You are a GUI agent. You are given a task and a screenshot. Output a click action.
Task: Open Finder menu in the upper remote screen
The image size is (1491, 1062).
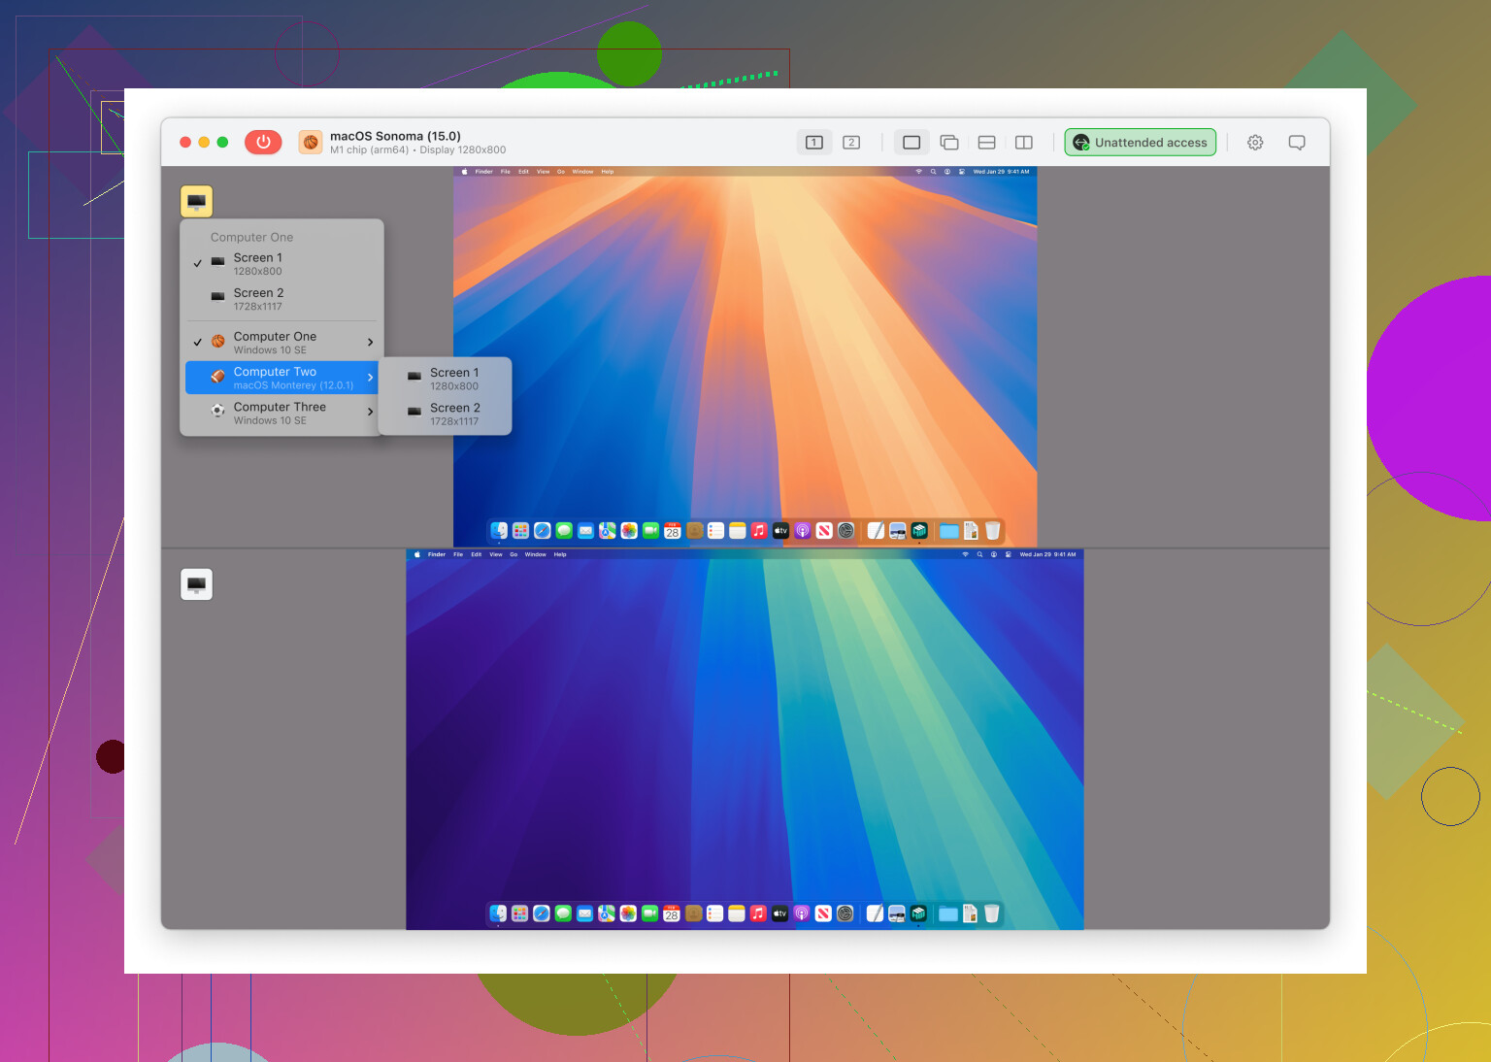tap(483, 172)
